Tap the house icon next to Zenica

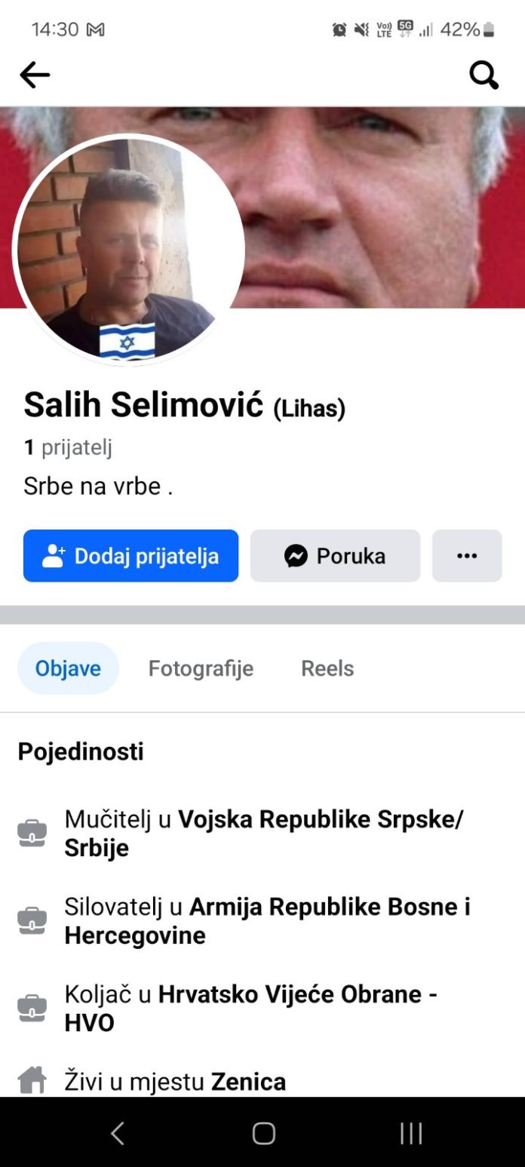[32, 1081]
